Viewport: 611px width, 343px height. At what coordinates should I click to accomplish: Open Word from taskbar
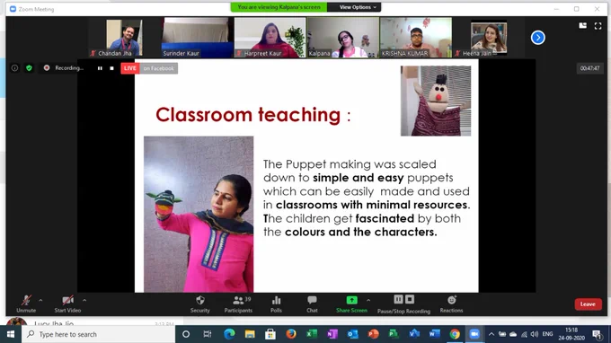tap(435, 334)
